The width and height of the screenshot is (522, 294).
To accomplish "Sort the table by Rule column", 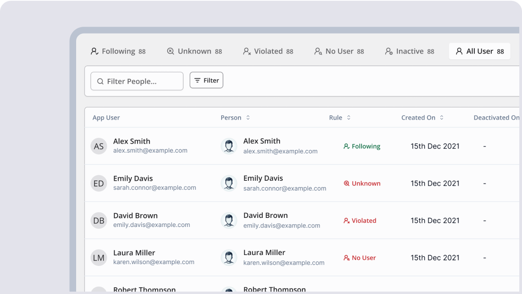I will point(348,118).
